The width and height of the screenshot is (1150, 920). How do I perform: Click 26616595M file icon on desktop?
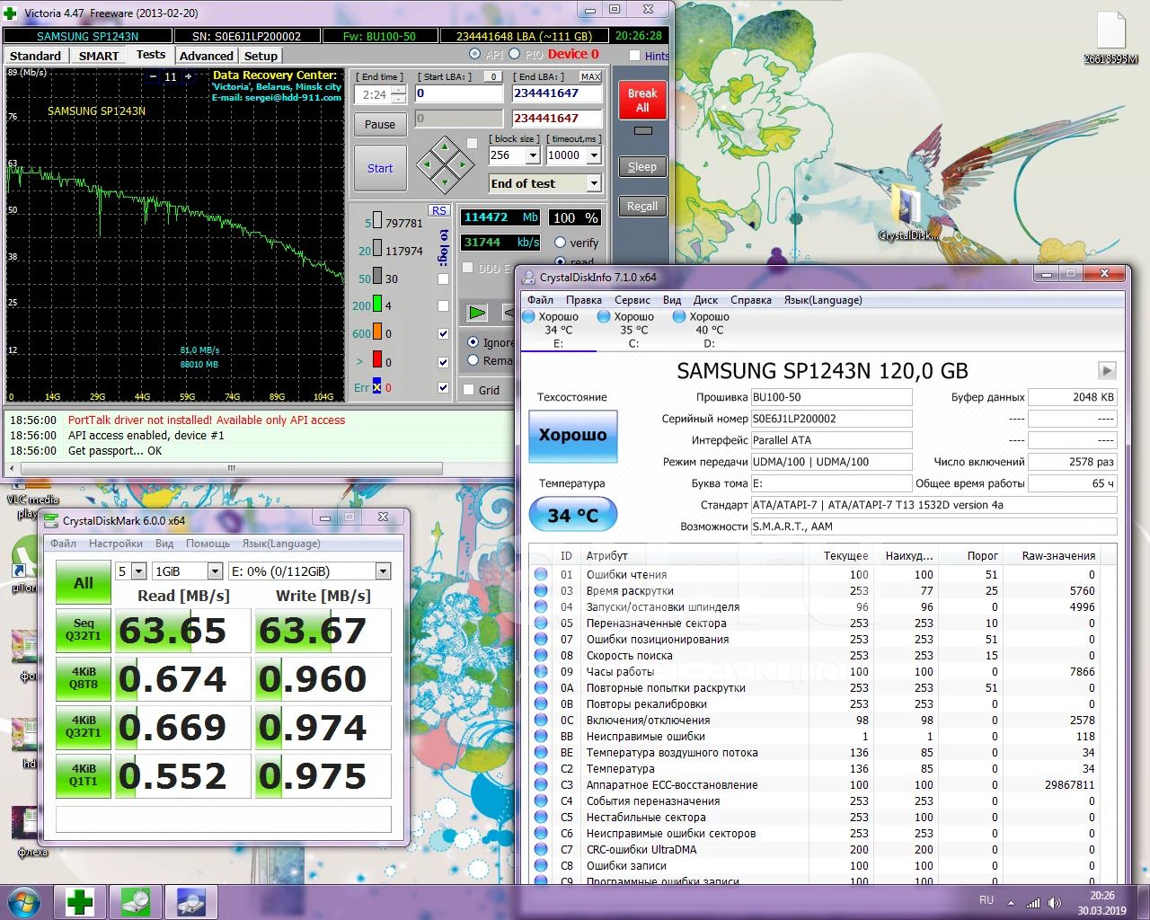(x=1110, y=36)
